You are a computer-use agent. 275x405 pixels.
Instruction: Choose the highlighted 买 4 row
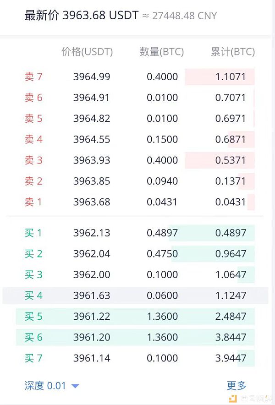135,296
